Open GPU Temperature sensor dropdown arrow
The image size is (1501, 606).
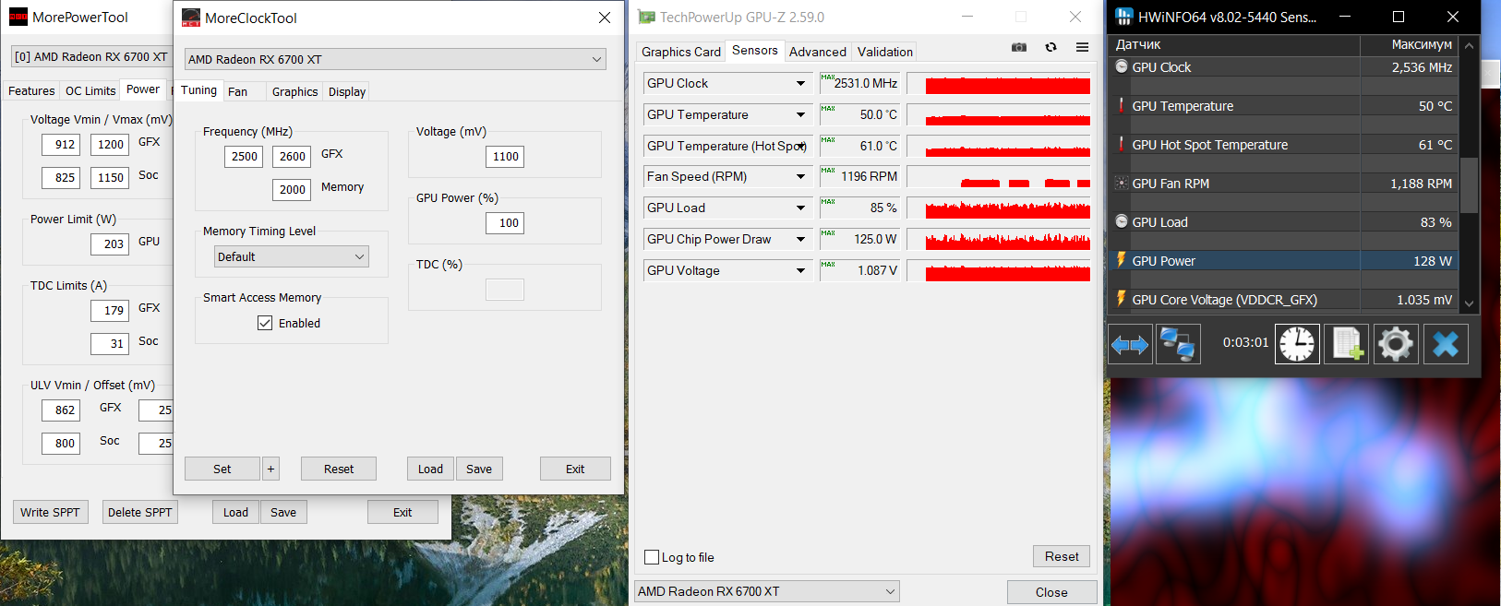tap(800, 114)
